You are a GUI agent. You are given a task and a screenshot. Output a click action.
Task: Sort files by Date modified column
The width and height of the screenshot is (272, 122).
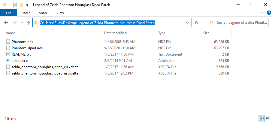tap(116, 33)
